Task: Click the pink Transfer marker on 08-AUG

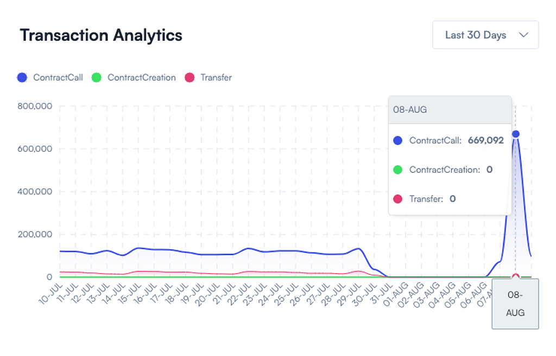Action: click(x=515, y=276)
